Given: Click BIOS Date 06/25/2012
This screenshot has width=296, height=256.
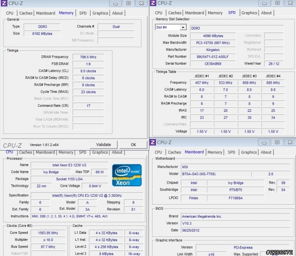Looking at the screenshot, I should (x=235, y=230).
